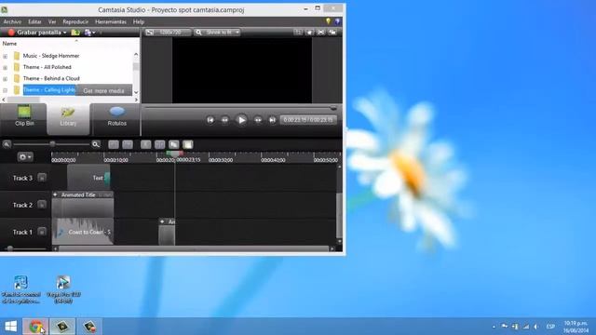Image resolution: width=596 pixels, height=335 pixels.
Task: Click the Grabar pantalla record button
Action: tap(35, 33)
